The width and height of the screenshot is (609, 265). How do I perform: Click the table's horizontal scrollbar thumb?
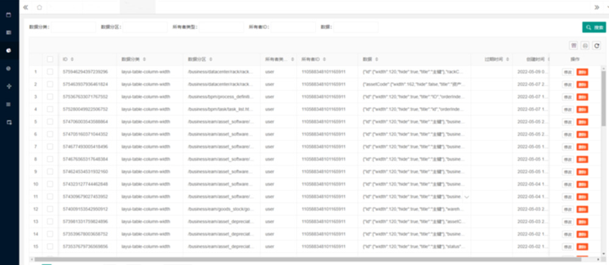(308, 259)
